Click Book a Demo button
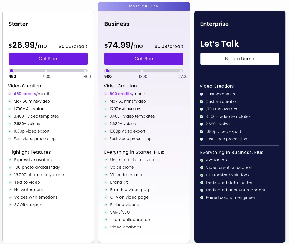The image size is (289, 244). tap(240, 59)
